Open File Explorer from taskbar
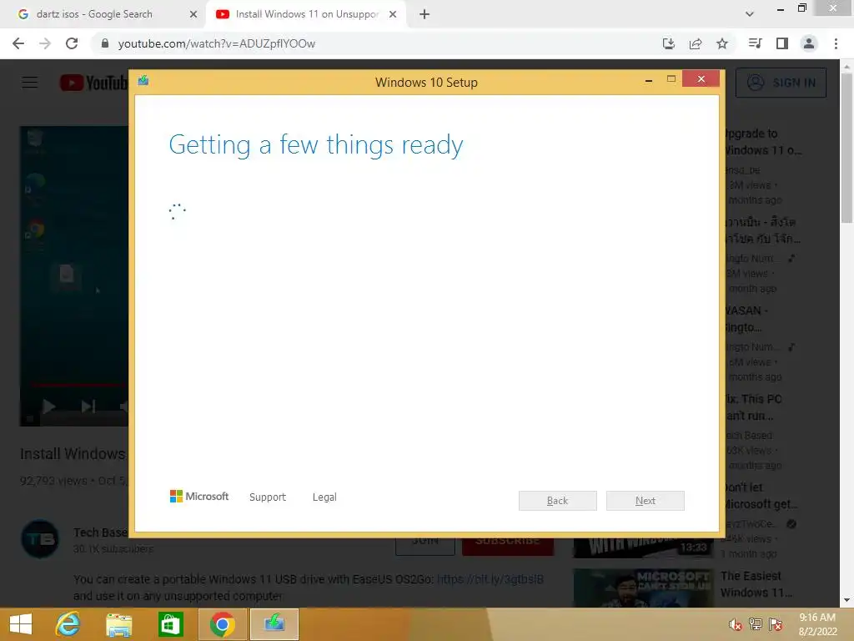This screenshot has width=854, height=641. (119, 624)
